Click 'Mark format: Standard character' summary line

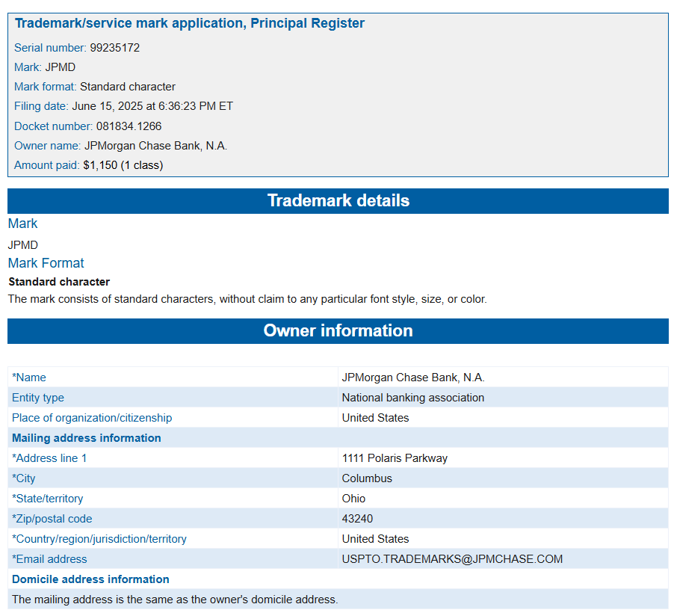[95, 87]
